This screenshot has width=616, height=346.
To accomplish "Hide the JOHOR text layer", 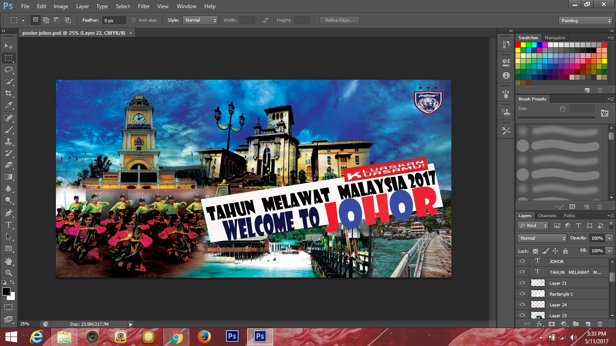I will click(x=522, y=261).
